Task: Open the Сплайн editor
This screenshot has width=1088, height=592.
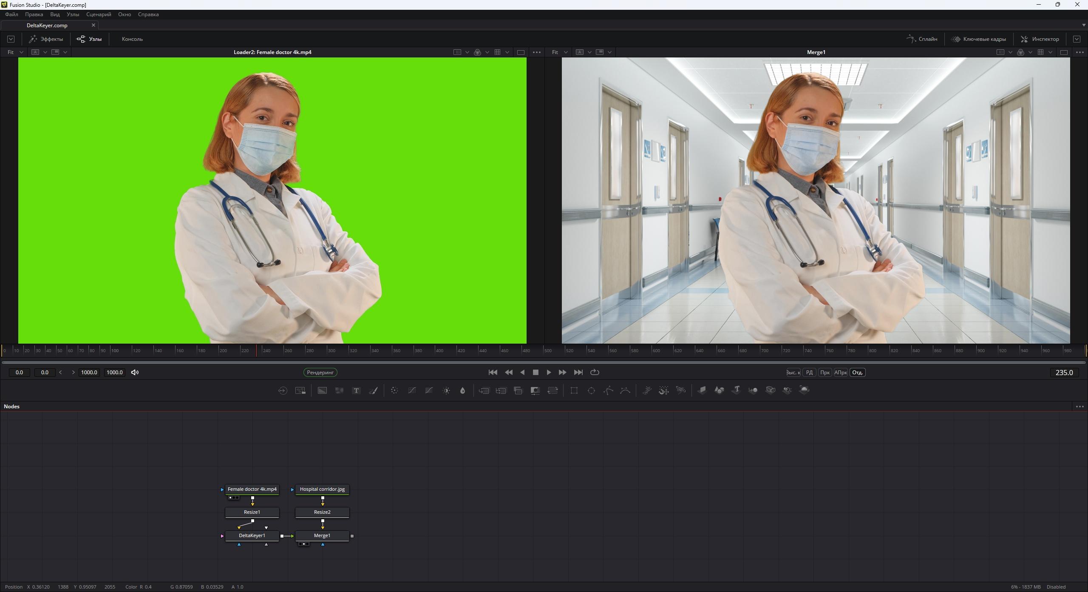Action: tap(922, 39)
